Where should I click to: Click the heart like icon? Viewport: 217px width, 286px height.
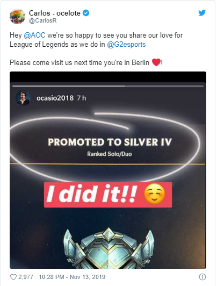point(13,277)
